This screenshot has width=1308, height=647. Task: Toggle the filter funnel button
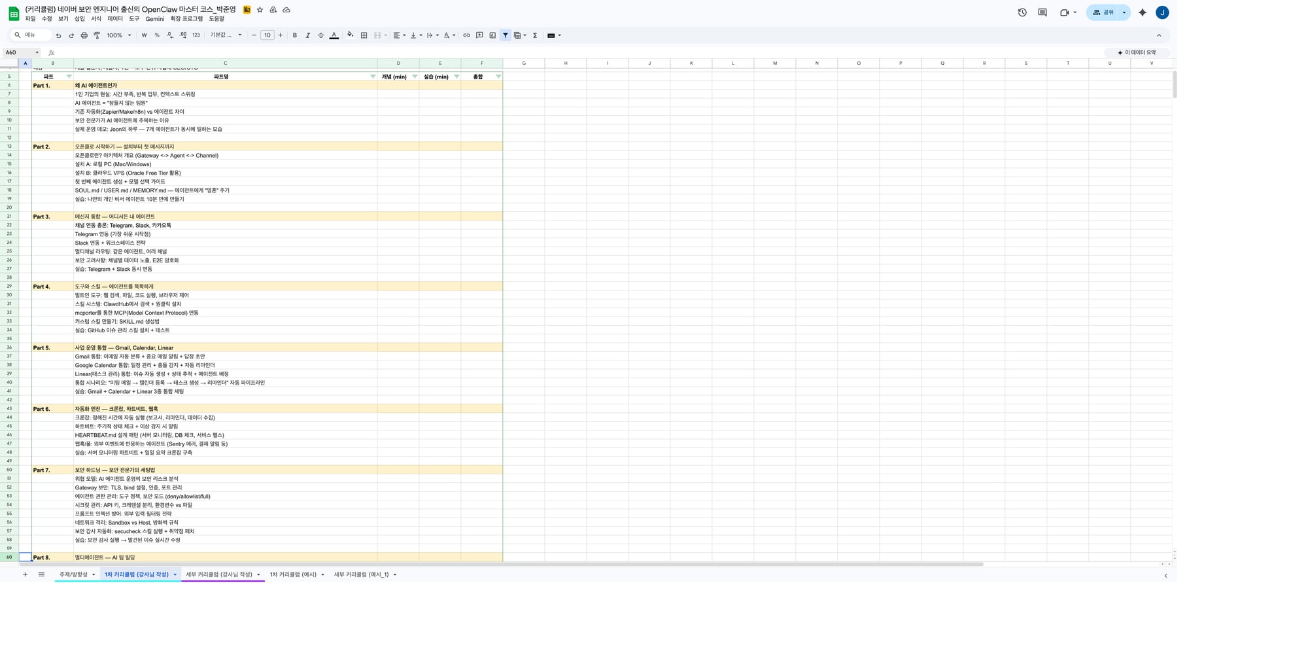pos(506,35)
